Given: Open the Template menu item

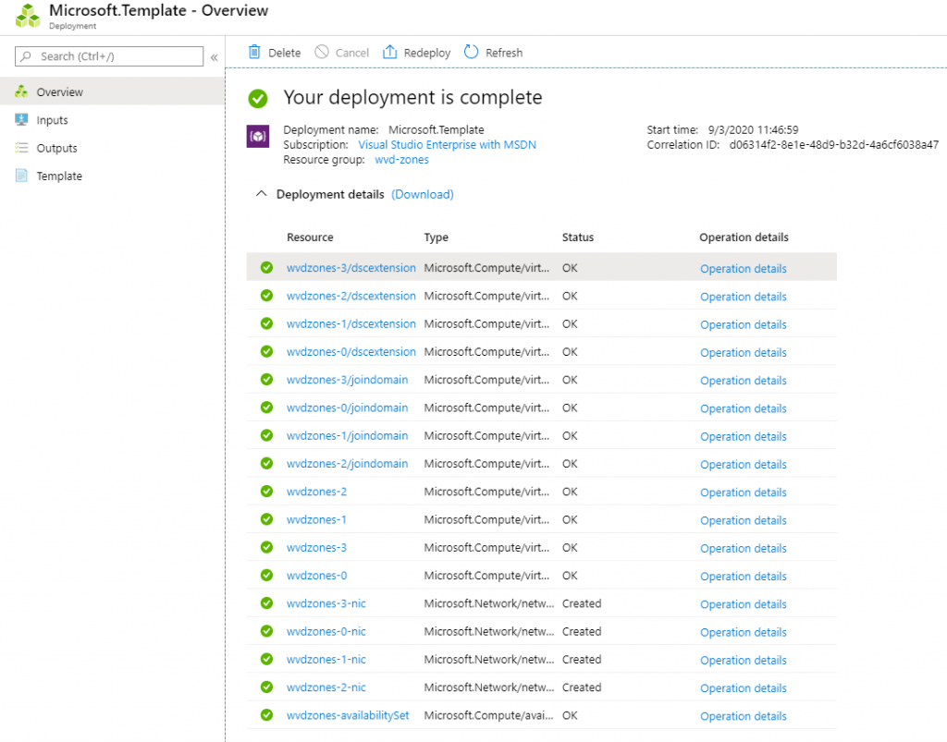Looking at the screenshot, I should pyautogui.click(x=112, y=176).
